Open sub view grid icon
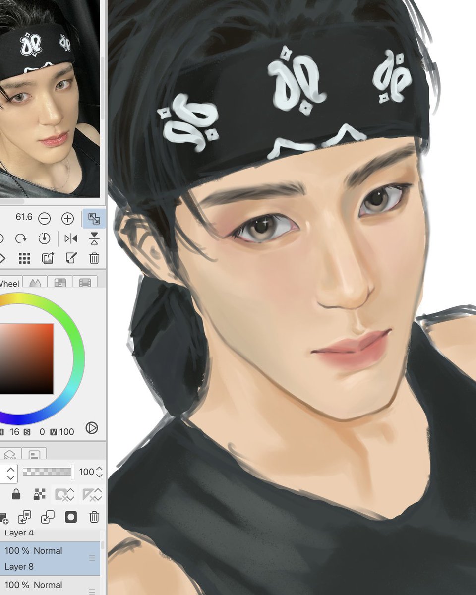The image size is (476, 595). tap(24, 258)
